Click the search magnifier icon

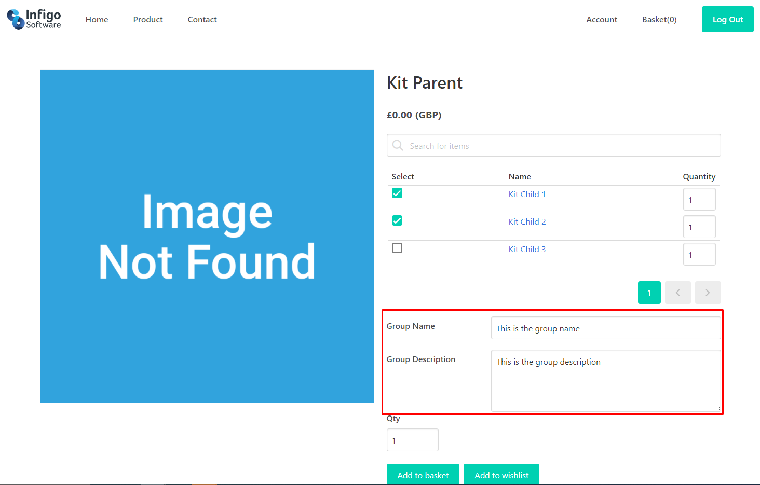398,145
